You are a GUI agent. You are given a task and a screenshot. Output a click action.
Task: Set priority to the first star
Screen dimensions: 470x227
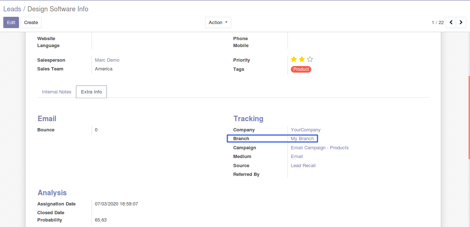pos(294,59)
